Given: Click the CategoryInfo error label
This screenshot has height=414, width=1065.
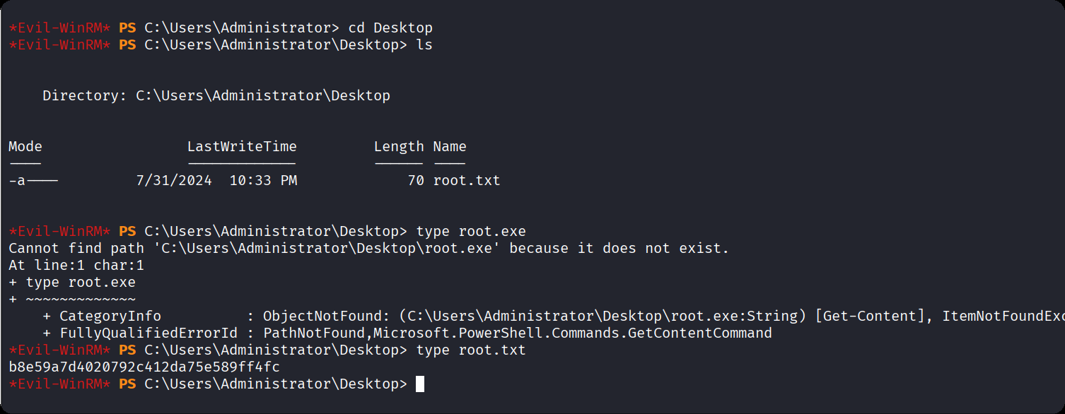Looking at the screenshot, I should (110, 316).
